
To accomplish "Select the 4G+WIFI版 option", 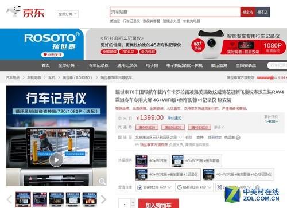I will (153, 161).
